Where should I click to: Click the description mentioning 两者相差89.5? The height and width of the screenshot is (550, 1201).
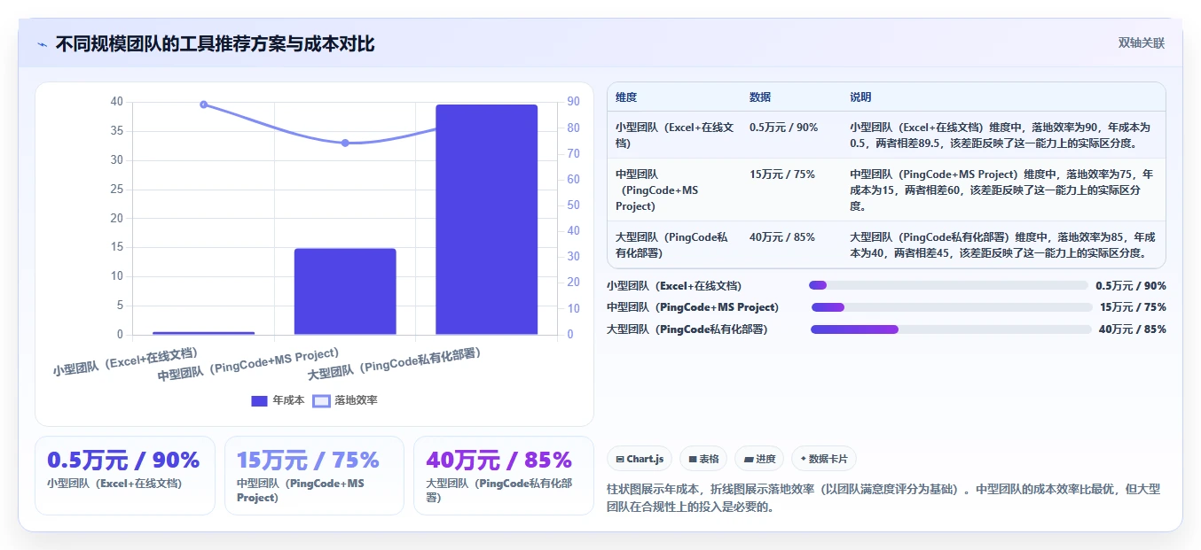click(x=1002, y=135)
